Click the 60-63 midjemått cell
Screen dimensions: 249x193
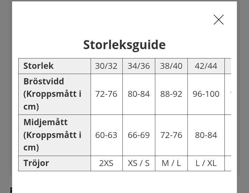click(x=106, y=135)
